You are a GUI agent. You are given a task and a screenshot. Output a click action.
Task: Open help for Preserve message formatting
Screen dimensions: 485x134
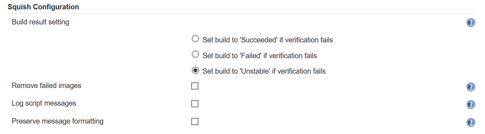pos(471,123)
